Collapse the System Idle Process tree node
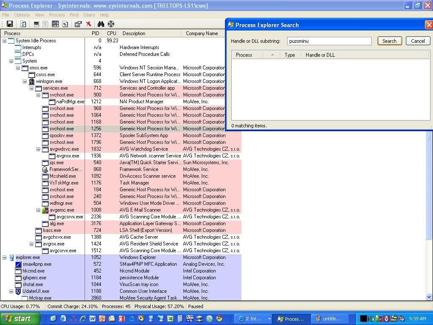This screenshot has height=325, width=433. 4,41
